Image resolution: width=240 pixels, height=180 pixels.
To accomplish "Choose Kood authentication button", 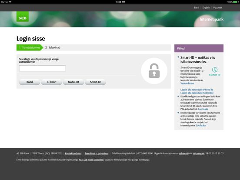I will click(30, 82).
